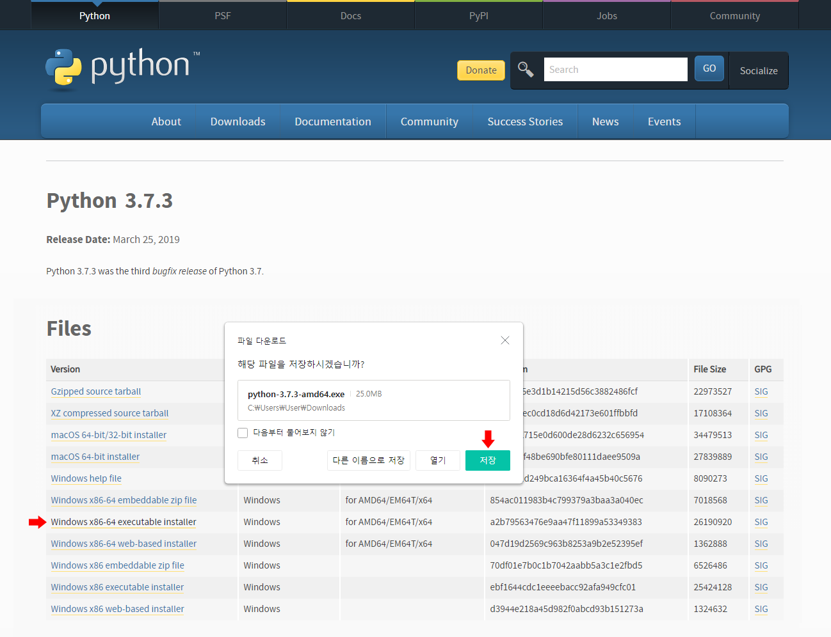Click the 열기 open button
This screenshot has height=637, width=831.
[438, 460]
